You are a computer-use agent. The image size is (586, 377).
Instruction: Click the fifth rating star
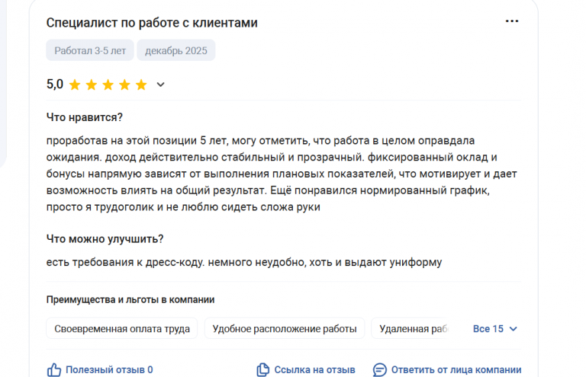point(141,85)
